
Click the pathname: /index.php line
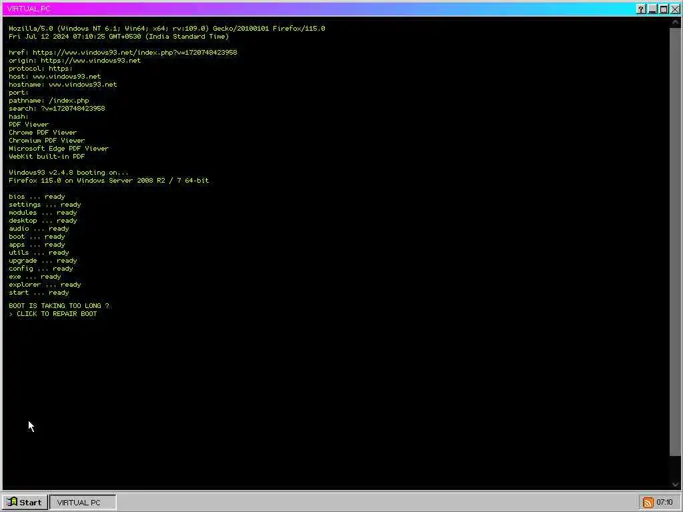point(49,101)
